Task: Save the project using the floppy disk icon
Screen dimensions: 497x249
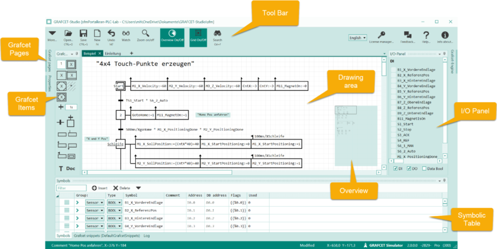Action: (83, 33)
